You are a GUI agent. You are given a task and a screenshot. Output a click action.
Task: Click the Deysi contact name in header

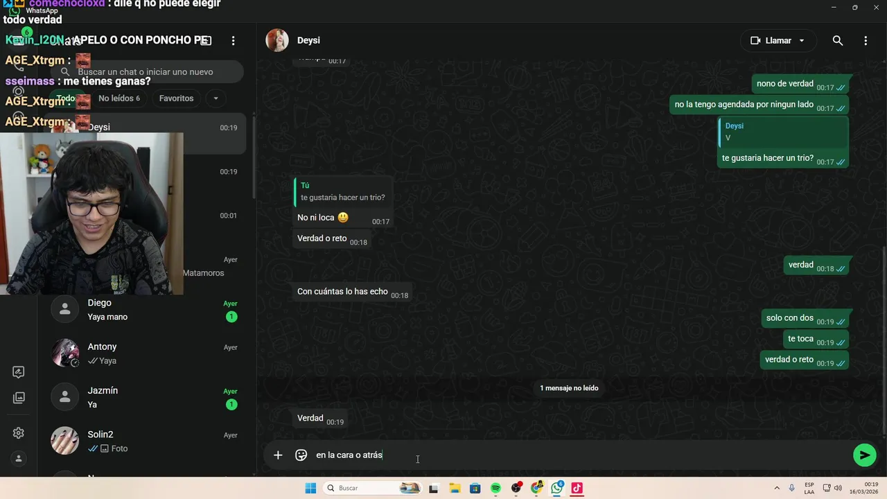point(308,41)
